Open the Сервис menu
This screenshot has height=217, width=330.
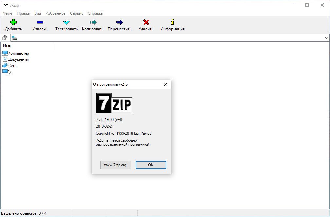(x=77, y=13)
